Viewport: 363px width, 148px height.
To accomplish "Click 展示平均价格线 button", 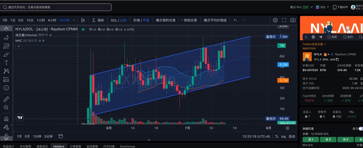I will point(215,20).
